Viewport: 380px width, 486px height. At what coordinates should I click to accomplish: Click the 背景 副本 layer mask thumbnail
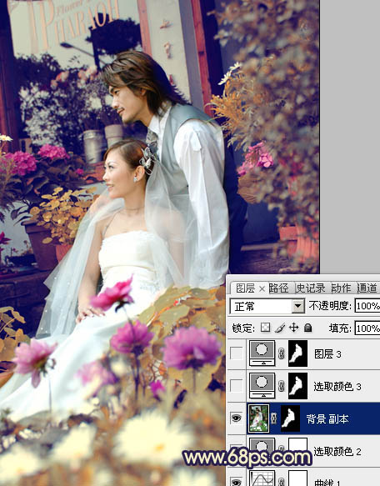tap(291, 418)
